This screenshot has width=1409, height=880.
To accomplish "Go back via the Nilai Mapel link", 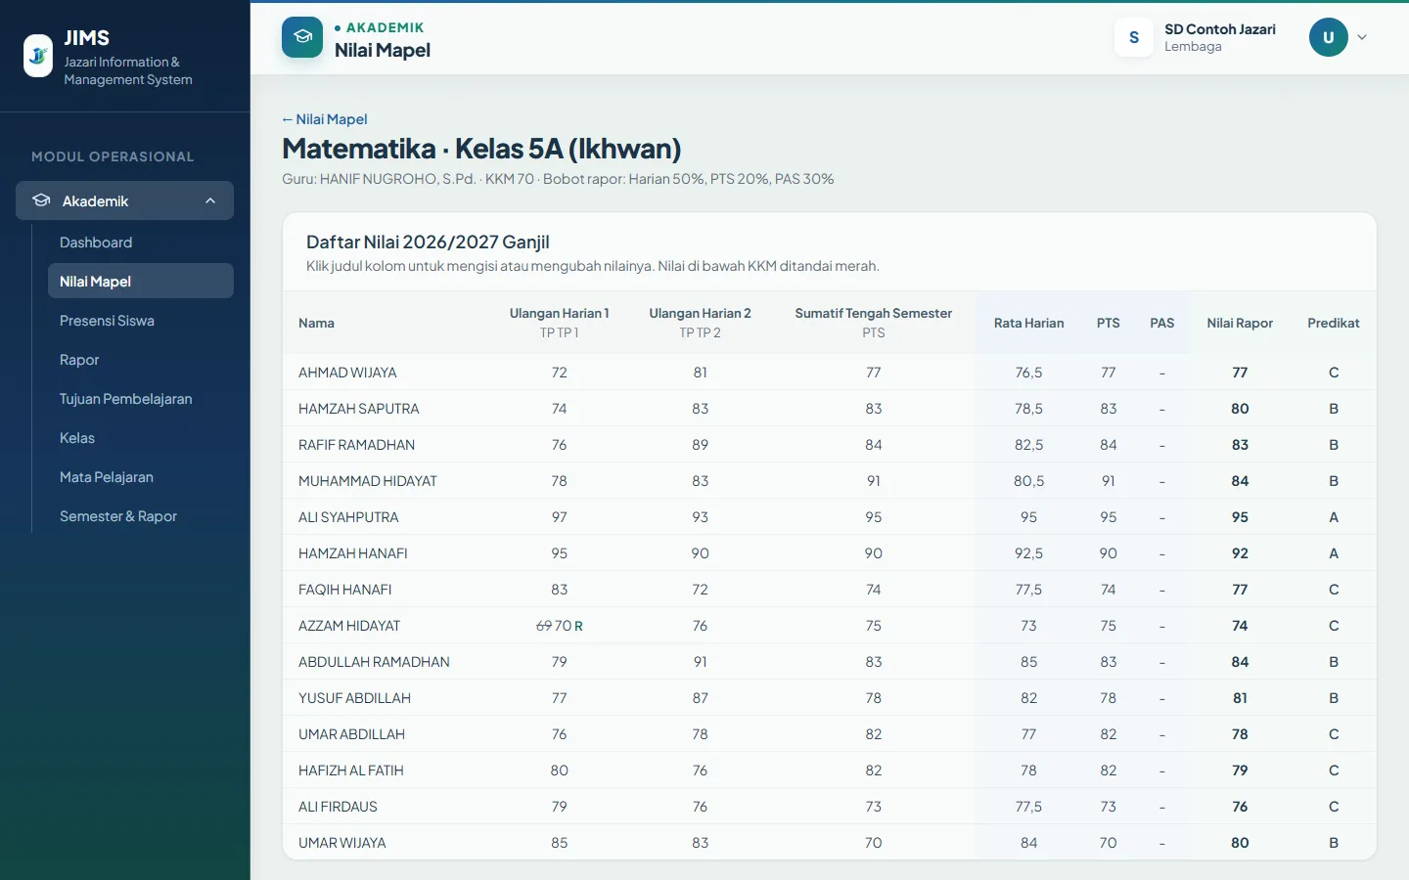I will click(x=325, y=119).
